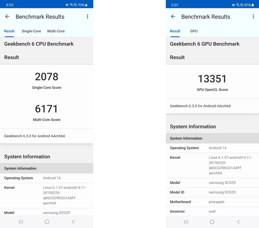Tap 6:03 clock in CPU screen status bar
This screenshot has width=259, height=228.
point(9,5)
